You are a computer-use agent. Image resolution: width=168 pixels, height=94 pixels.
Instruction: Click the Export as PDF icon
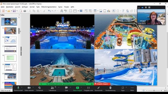(21, 11)
